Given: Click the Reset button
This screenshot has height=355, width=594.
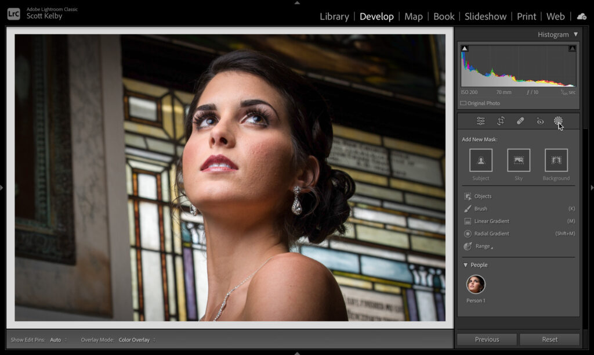Looking at the screenshot, I should pos(550,339).
